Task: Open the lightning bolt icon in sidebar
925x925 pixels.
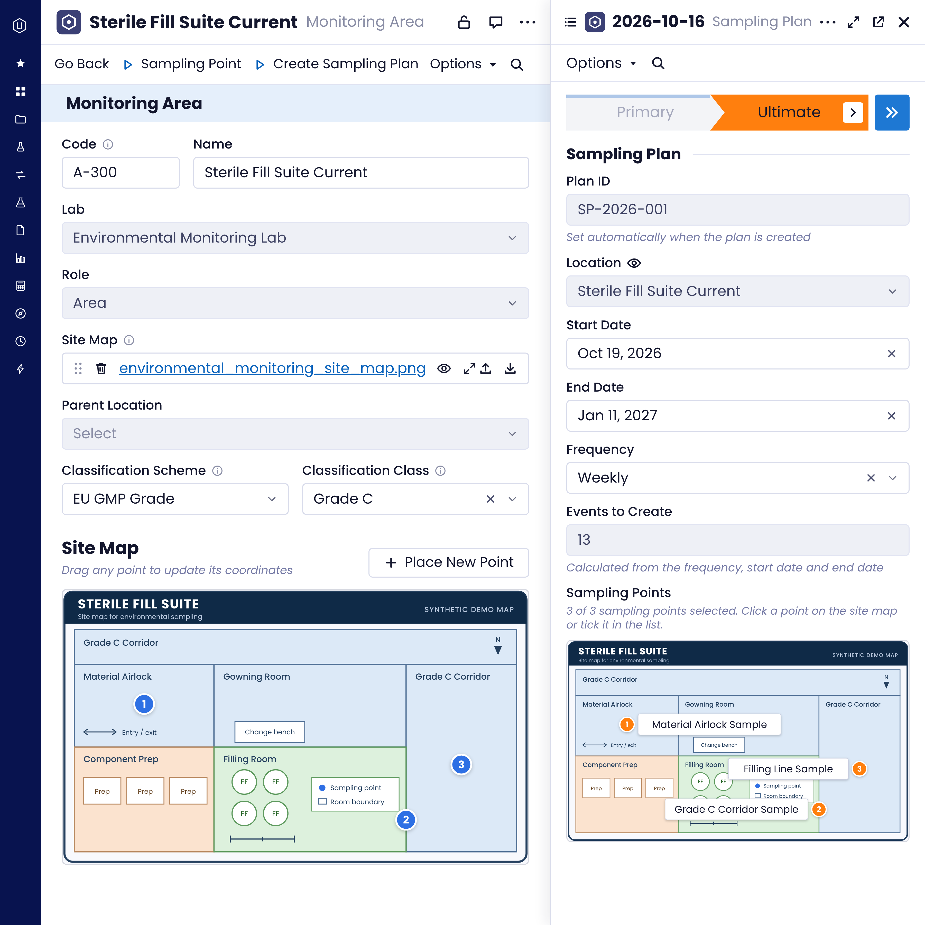Action: coord(20,369)
